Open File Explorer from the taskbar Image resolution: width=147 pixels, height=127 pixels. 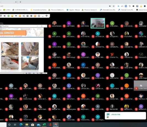coord(27,125)
